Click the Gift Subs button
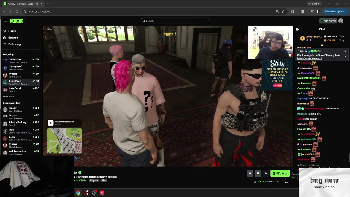The image size is (350, 197). tap(280, 173)
